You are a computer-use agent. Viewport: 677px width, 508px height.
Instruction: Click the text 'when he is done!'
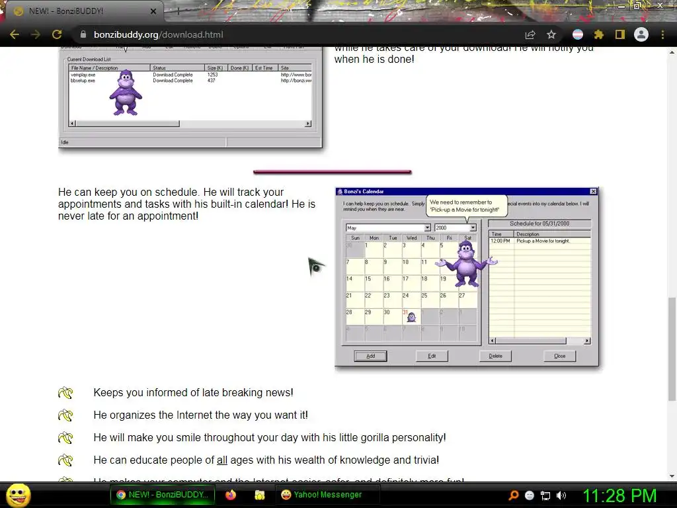tap(374, 59)
